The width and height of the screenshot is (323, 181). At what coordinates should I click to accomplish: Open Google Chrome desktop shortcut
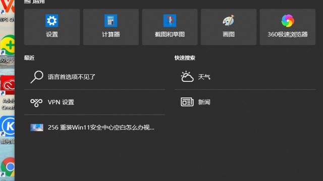coord(7,167)
